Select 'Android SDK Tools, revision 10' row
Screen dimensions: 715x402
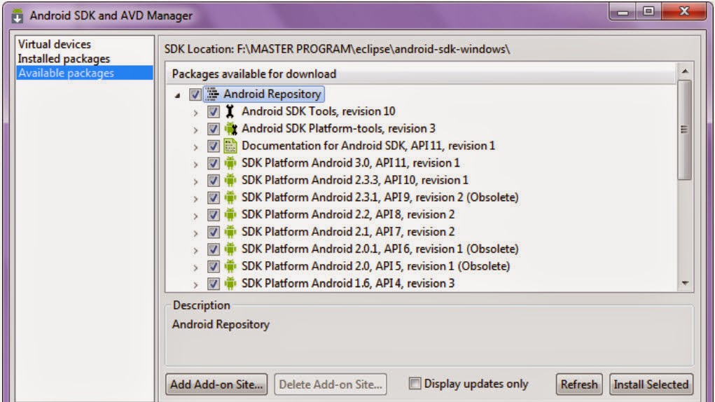(319, 111)
